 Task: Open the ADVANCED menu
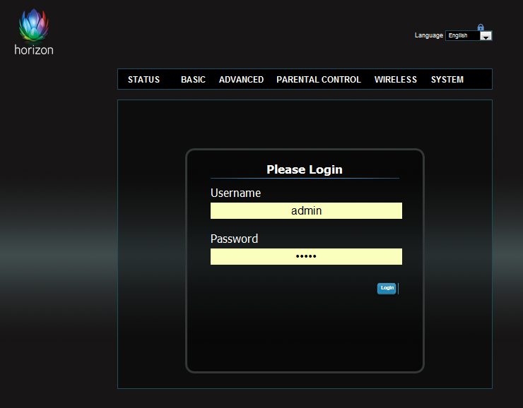[x=241, y=80]
